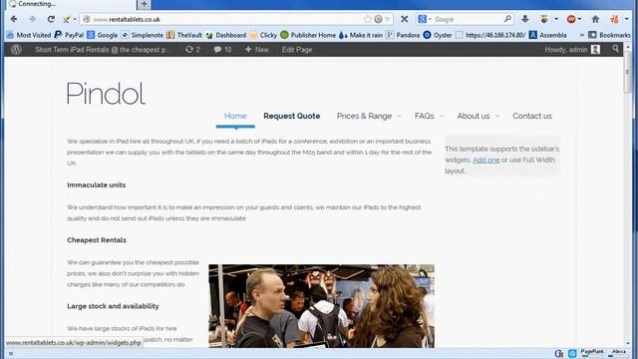Expand the Prices & Range submenu arrow
This screenshot has height=359, width=638.
click(x=399, y=117)
